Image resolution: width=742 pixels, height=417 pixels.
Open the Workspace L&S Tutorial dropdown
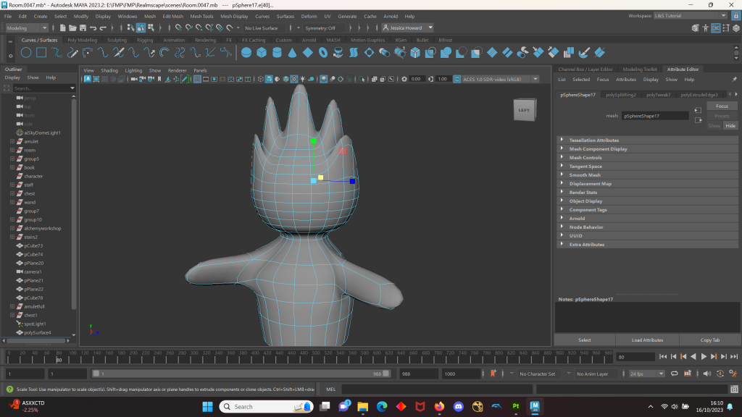coord(691,16)
